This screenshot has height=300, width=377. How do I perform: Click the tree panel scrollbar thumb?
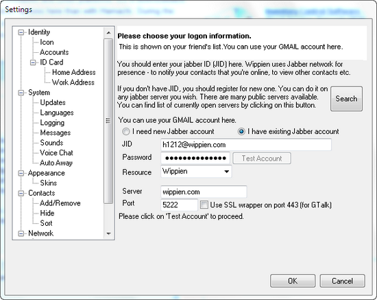click(108, 121)
